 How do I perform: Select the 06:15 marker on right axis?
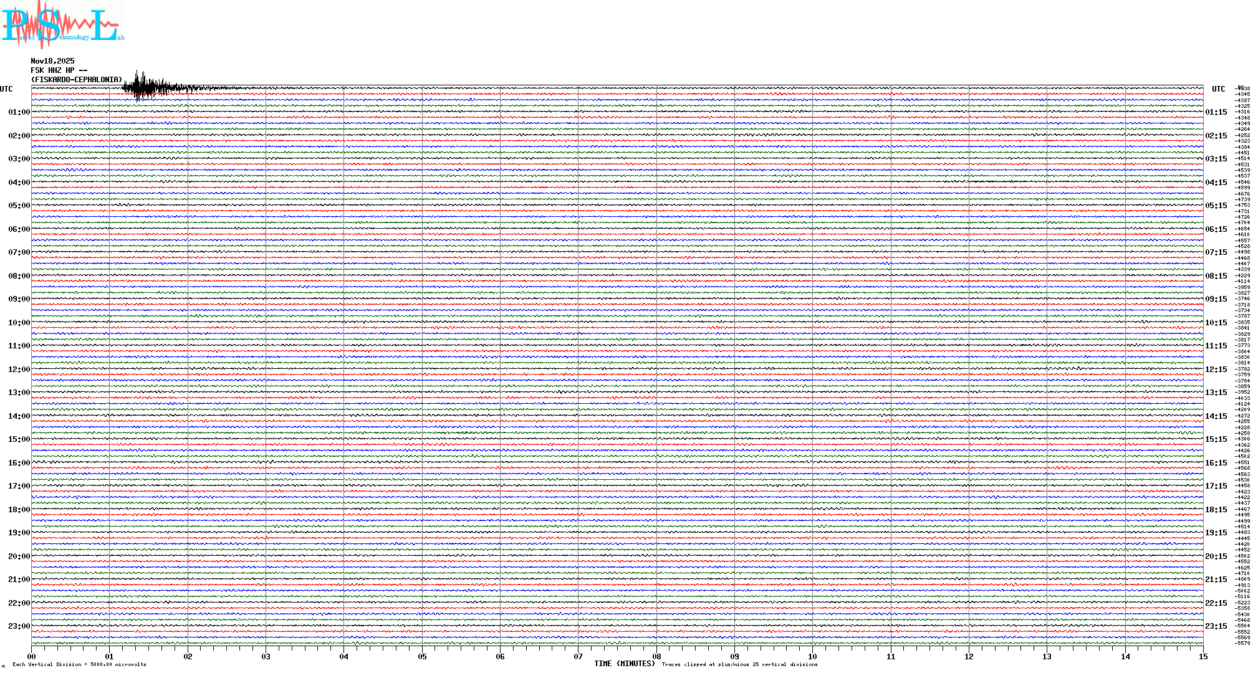pyautogui.click(x=1216, y=229)
